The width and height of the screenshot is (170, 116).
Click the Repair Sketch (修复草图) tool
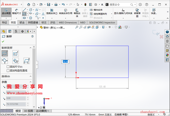tap(137, 13)
